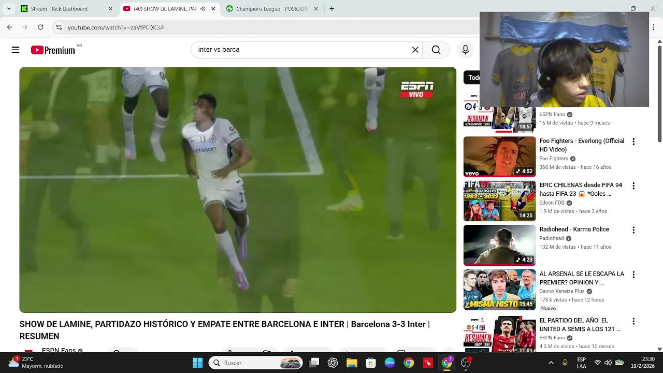Close the SHOW DE LAMINE tab
The image size is (663, 373).
click(213, 9)
